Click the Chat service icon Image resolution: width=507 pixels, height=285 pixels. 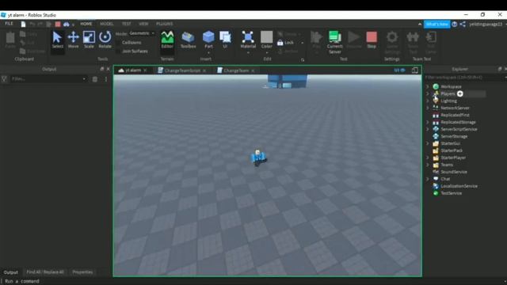point(436,179)
